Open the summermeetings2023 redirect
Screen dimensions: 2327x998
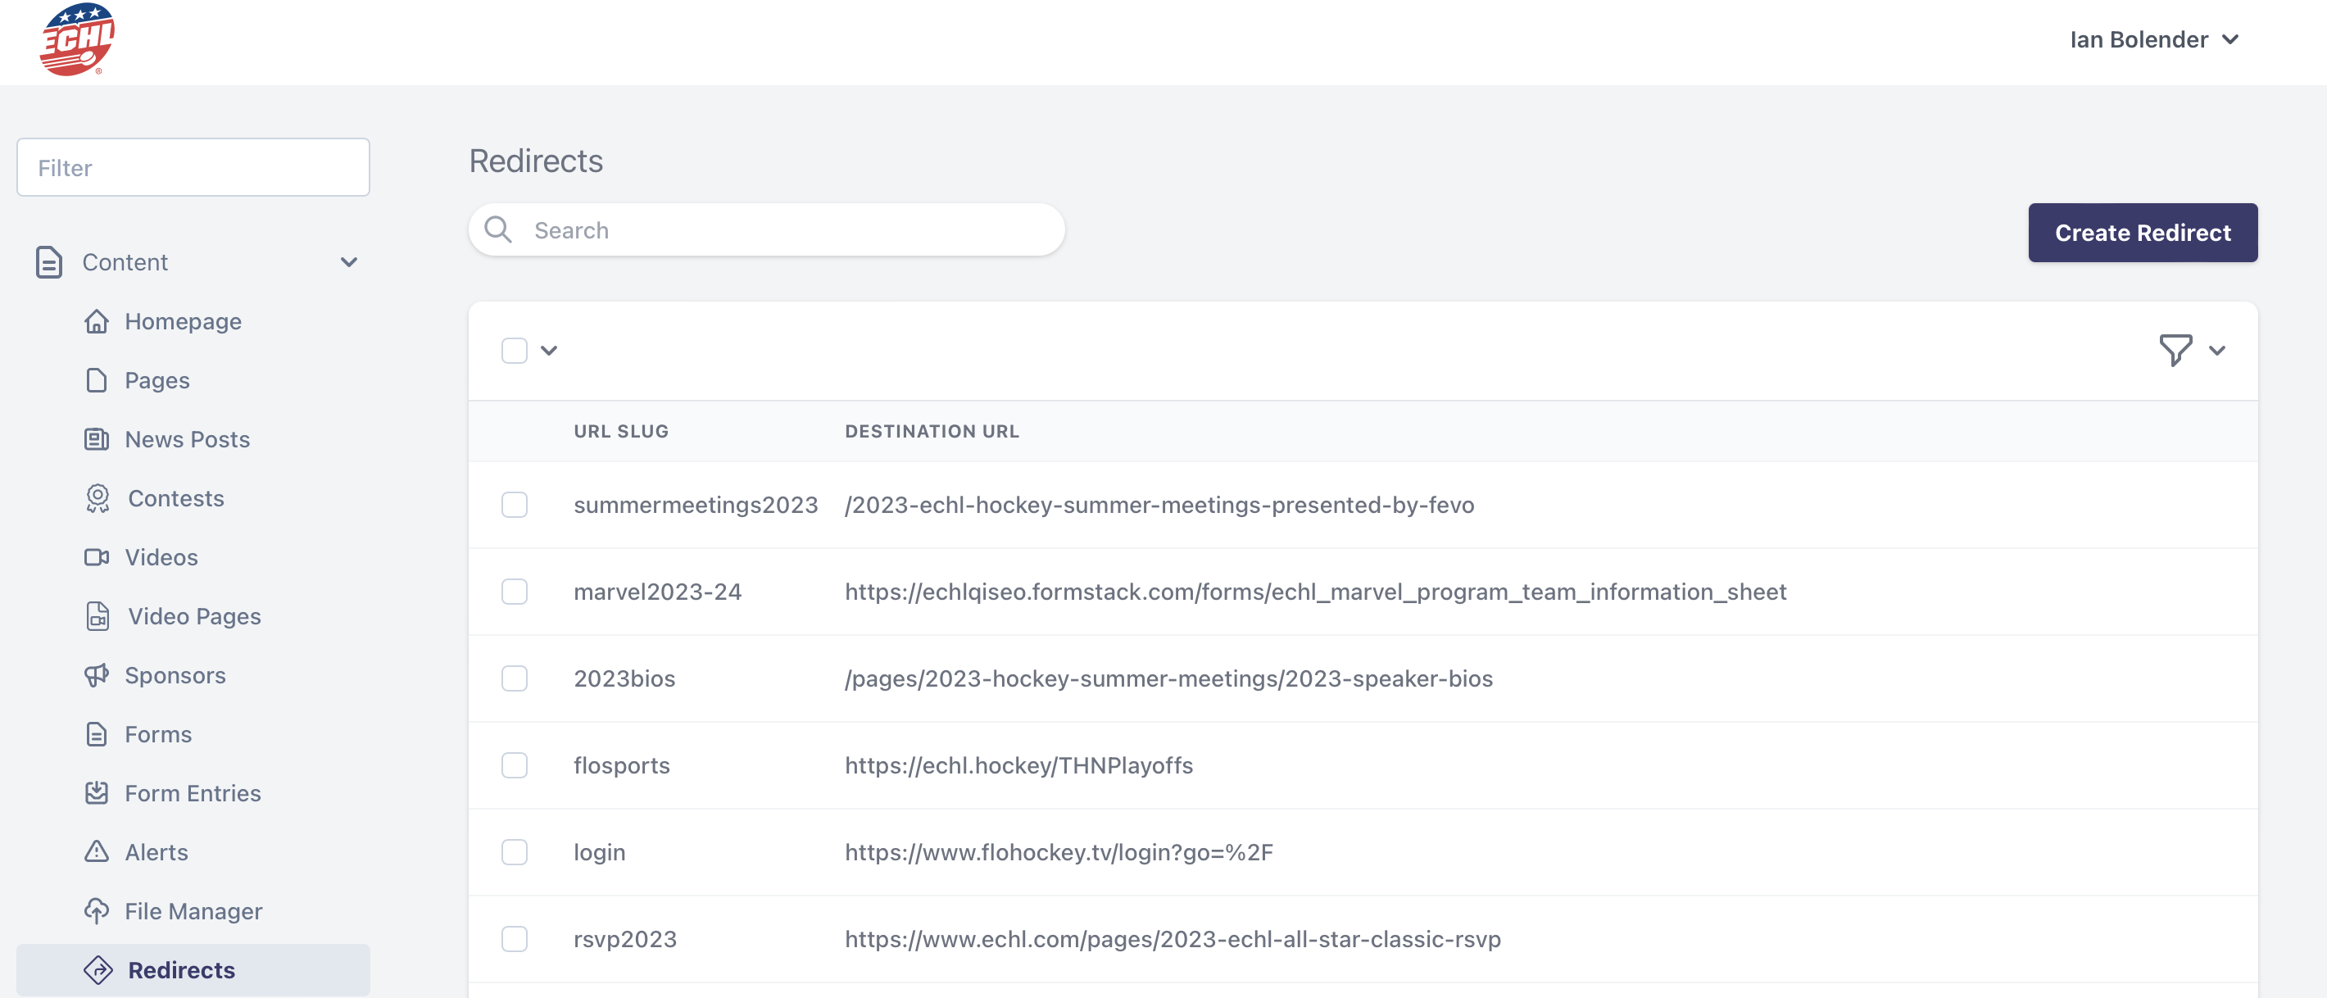[x=696, y=505]
